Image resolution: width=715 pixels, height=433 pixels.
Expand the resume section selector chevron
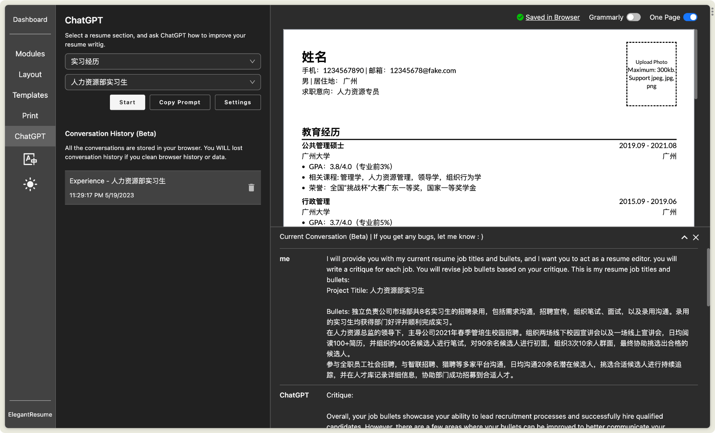(x=253, y=61)
